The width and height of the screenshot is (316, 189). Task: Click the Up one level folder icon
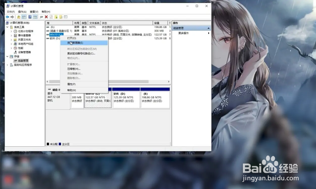click(18, 17)
